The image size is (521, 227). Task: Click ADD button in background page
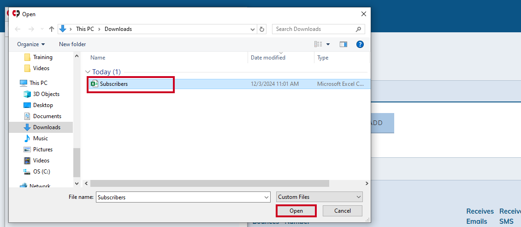(382, 123)
